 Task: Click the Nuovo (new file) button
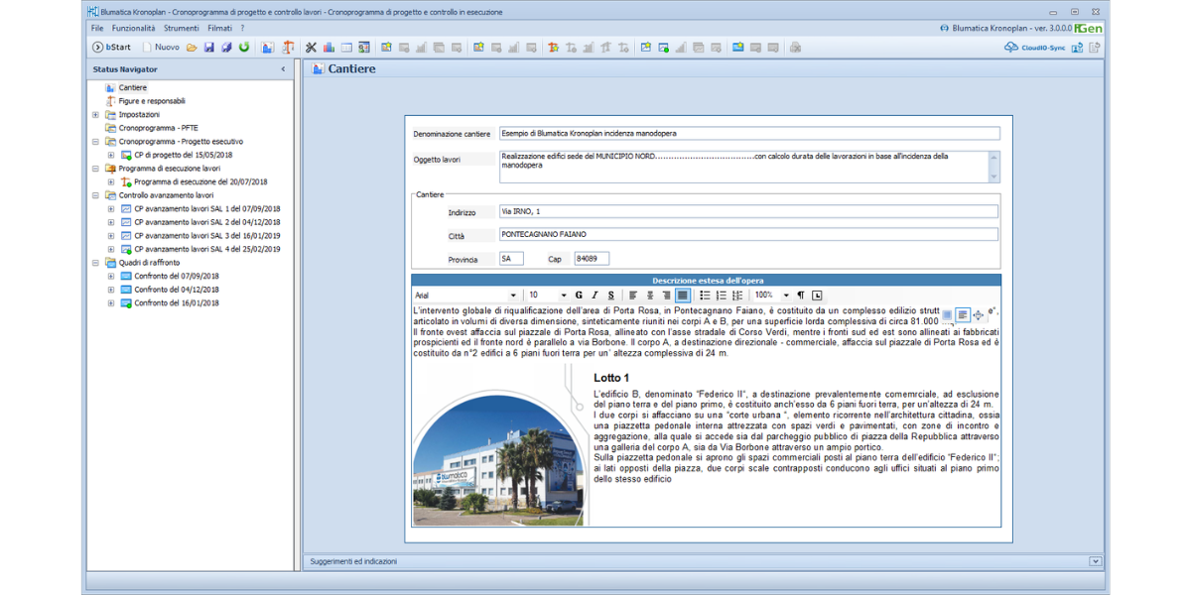coord(161,47)
